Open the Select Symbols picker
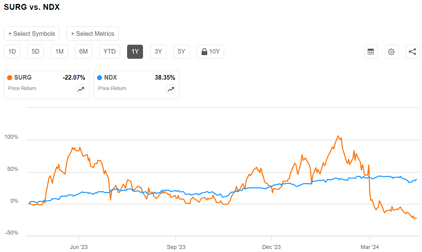The width and height of the screenshot is (422, 252). [32, 34]
